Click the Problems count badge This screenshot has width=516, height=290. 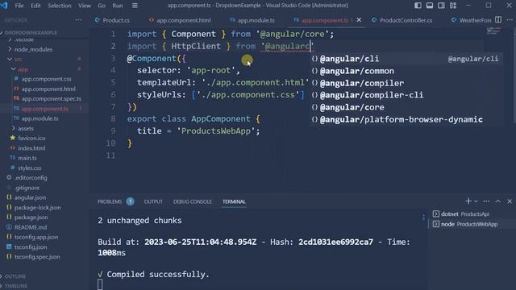tap(131, 201)
